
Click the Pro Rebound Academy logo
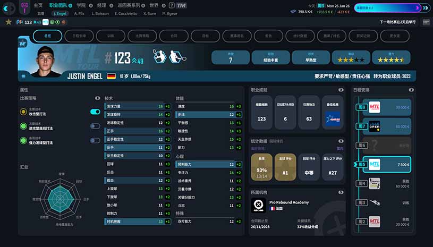259,205
